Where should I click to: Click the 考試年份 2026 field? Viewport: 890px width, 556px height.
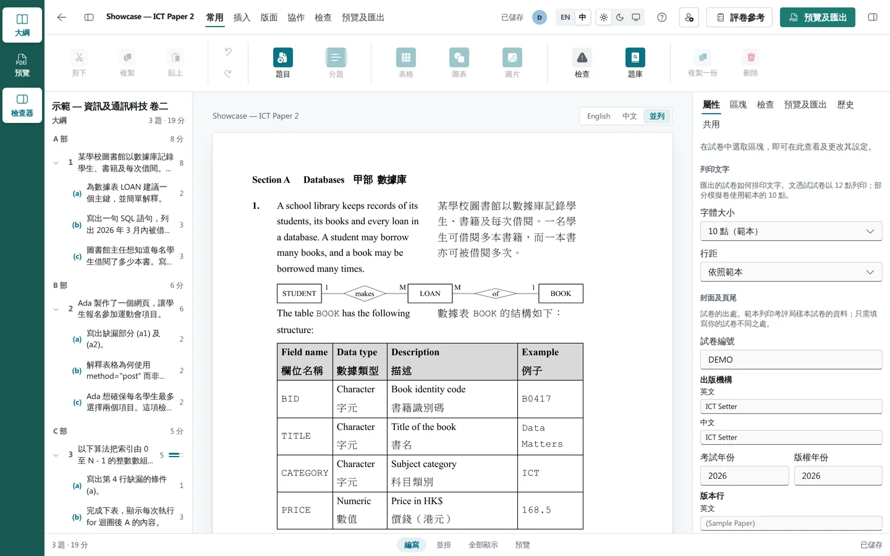pyautogui.click(x=744, y=476)
